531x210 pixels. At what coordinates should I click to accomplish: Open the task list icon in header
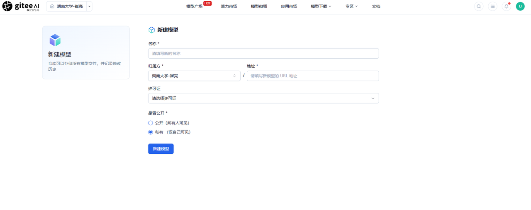pos(492,6)
